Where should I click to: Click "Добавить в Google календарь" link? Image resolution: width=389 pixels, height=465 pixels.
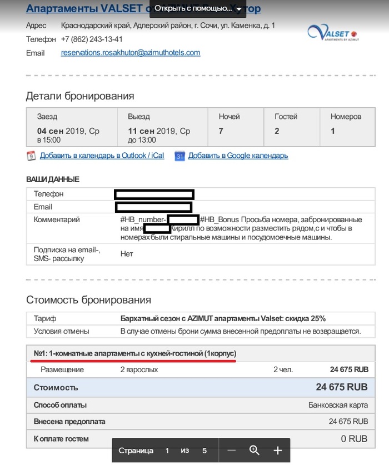coord(238,156)
